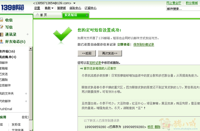The height and width of the screenshot is (131, 200).
Task: Select SMS suggestion about 冬季抗流感多做按摩
Action: [x=140, y=75]
